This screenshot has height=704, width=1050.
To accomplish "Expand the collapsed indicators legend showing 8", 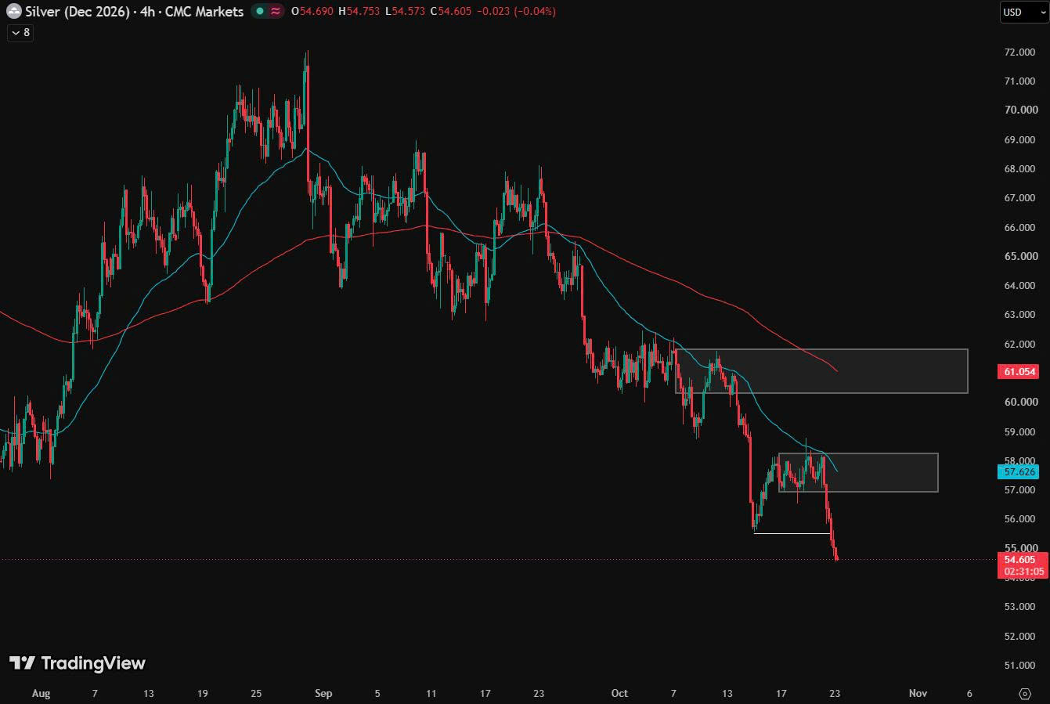I will pyautogui.click(x=20, y=32).
